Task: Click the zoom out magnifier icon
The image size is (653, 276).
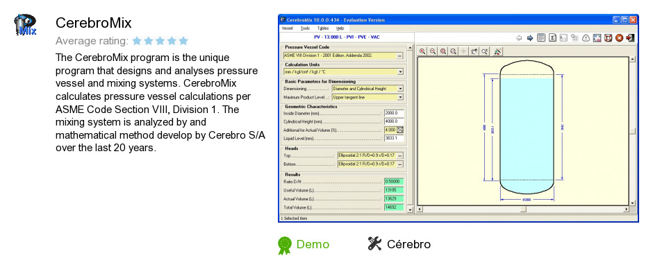Action: pyautogui.click(x=433, y=51)
